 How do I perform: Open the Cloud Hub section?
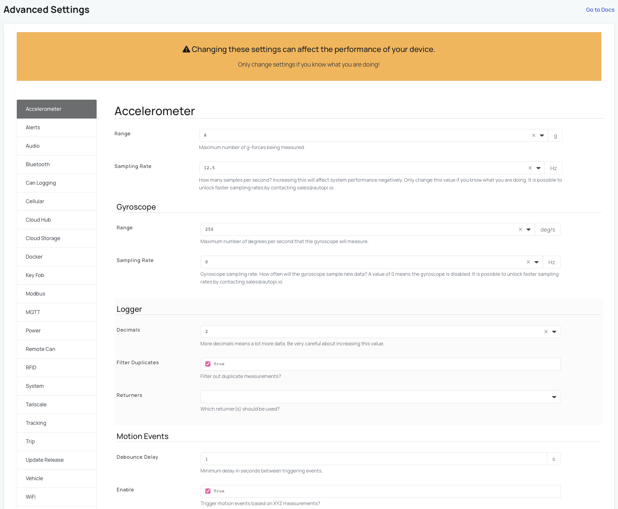57,220
